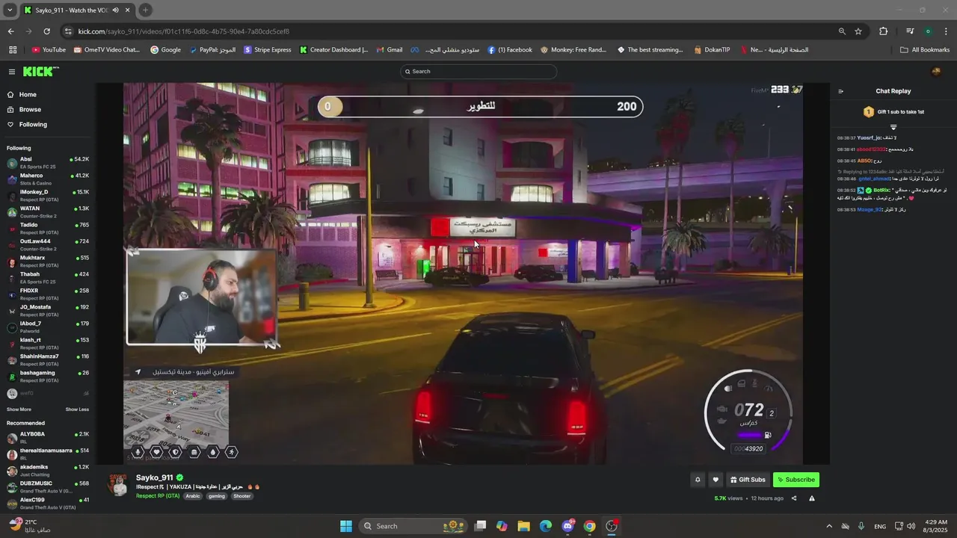Screen dimensions: 957x538
Task: Open Microsoft Edge from the taskbar
Action: [x=546, y=526]
